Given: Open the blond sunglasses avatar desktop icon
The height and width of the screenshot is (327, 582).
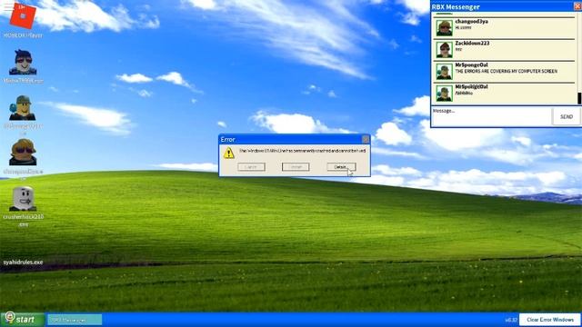Looking at the screenshot, I should tap(23, 153).
